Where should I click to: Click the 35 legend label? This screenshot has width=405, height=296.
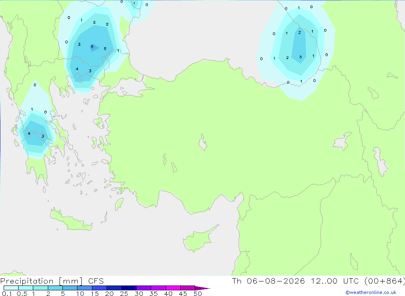(x=153, y=294)
